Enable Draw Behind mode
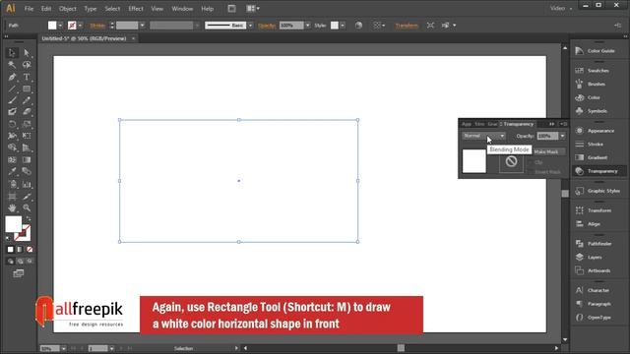Viewport: 630px width, 354px height. (20, 262)
